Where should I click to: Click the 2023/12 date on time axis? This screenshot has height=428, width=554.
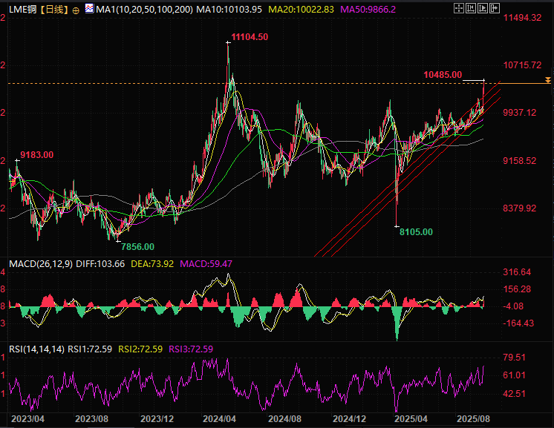(157, 419)
